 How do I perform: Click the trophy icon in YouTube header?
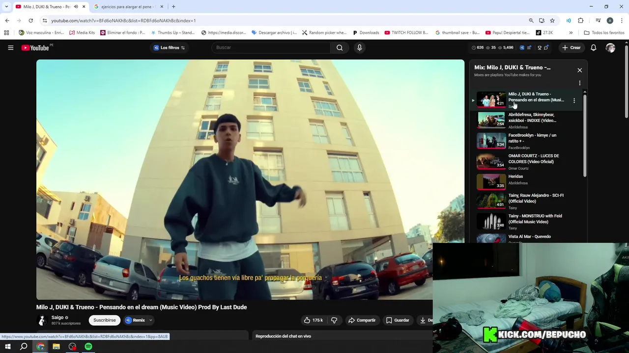click(540, 48)
